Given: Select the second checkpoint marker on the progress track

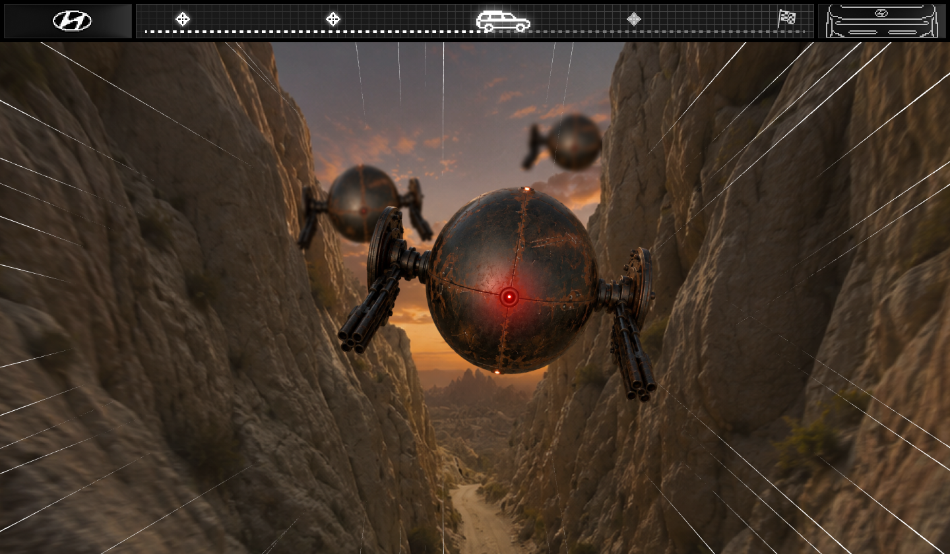Looking at the screenshot, I should (x=333, y=19).
